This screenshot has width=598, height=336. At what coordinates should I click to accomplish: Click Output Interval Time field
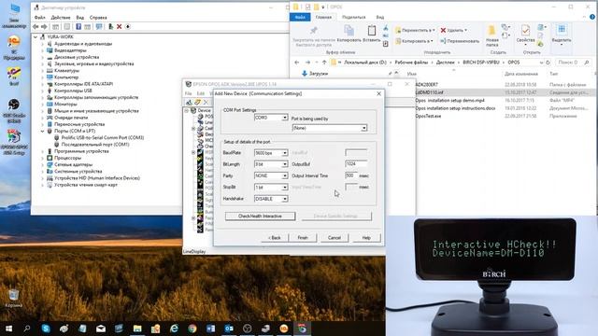(x=351, y=175)
